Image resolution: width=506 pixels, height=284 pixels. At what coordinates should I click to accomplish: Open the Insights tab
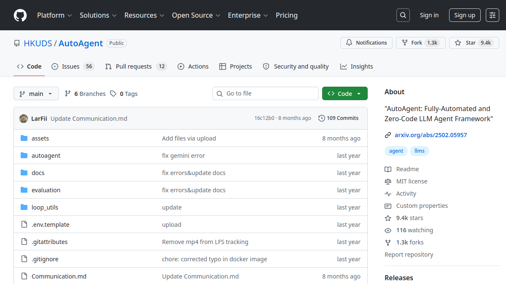tap(357, 66)
